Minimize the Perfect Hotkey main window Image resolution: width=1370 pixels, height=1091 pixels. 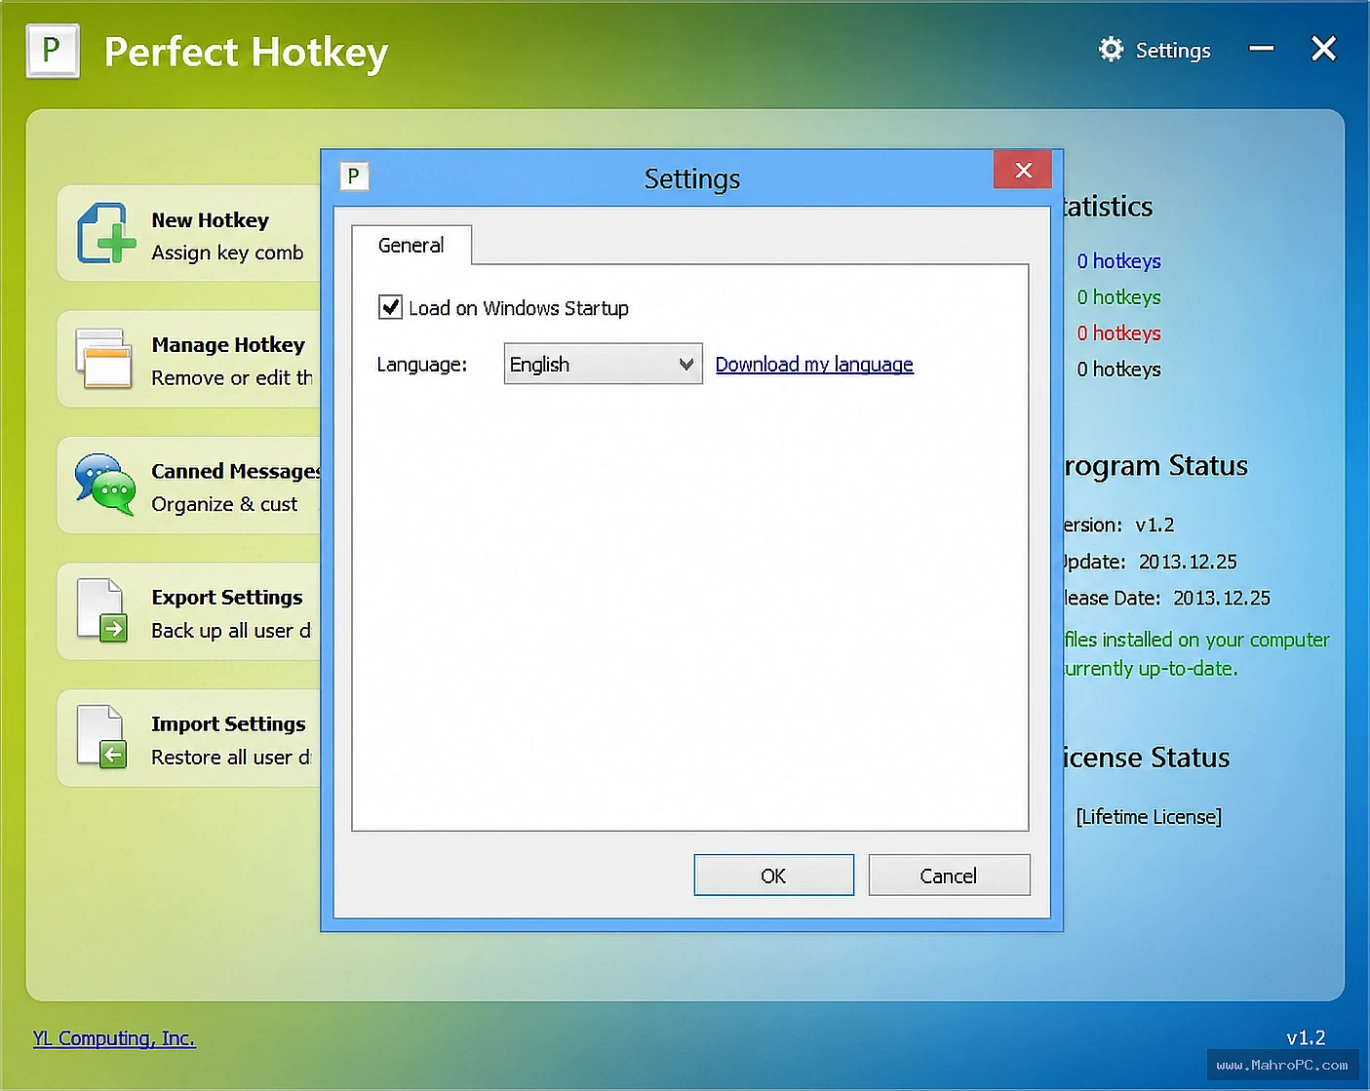pyautogui.click(x=1262, y=48)
